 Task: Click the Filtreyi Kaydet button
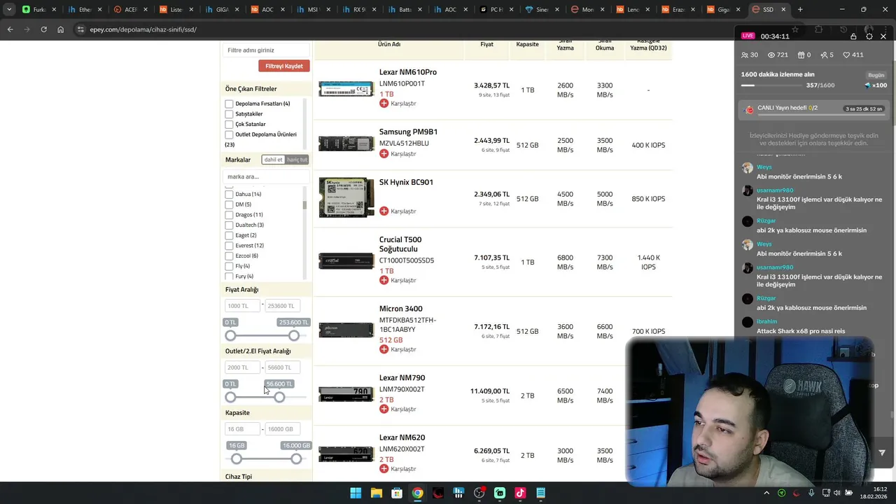[283, 66]
